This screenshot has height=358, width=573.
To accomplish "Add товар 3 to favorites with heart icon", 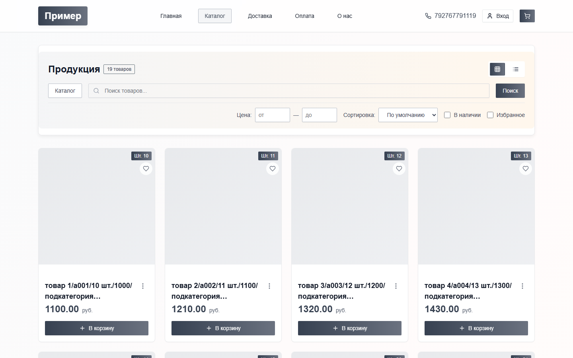I will click(x=399, y=169).
